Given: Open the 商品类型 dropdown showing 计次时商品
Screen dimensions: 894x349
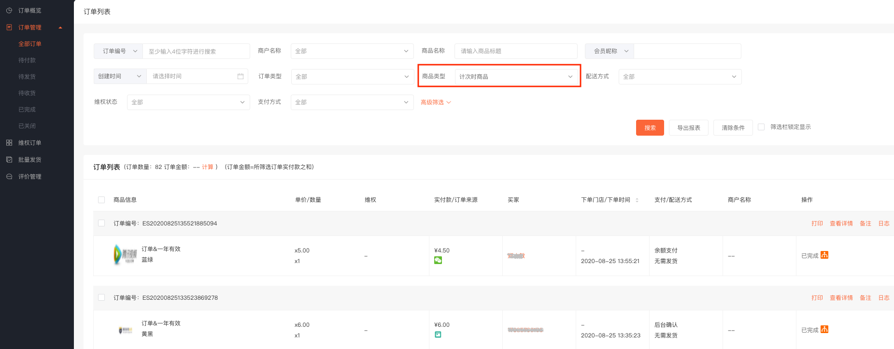Looking at the screenshot, I should 515,77.
